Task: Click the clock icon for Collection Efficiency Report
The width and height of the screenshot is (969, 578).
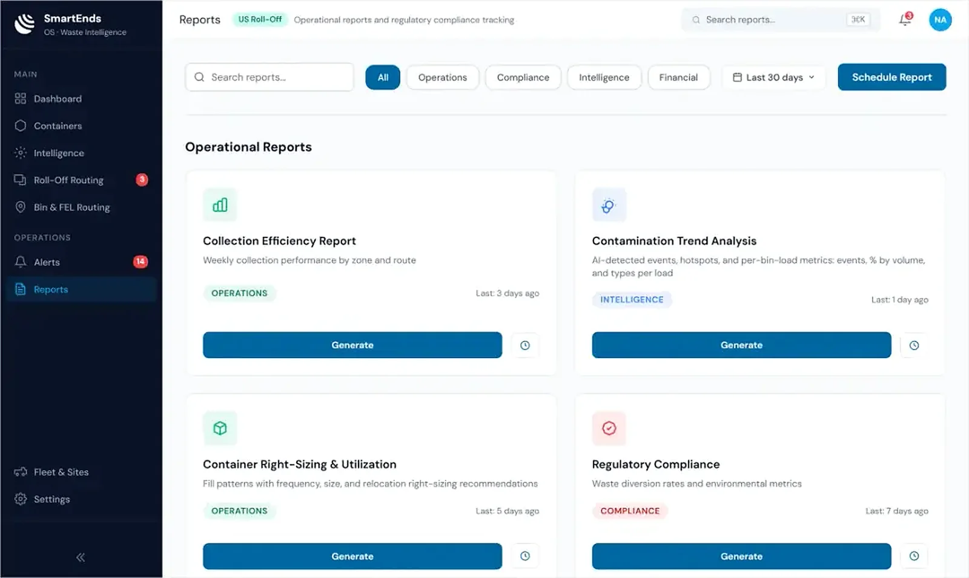Action: 525,345
